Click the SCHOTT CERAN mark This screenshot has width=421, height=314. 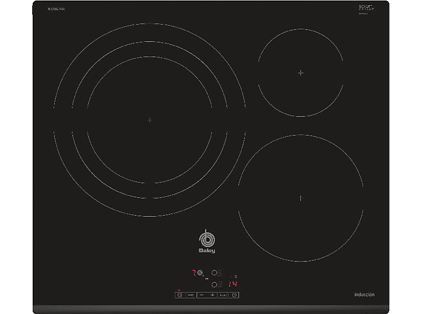tap(366, 9)
